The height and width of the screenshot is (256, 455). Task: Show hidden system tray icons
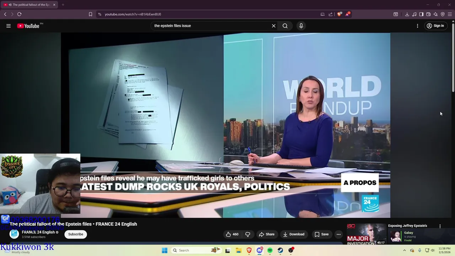point(404,250)
